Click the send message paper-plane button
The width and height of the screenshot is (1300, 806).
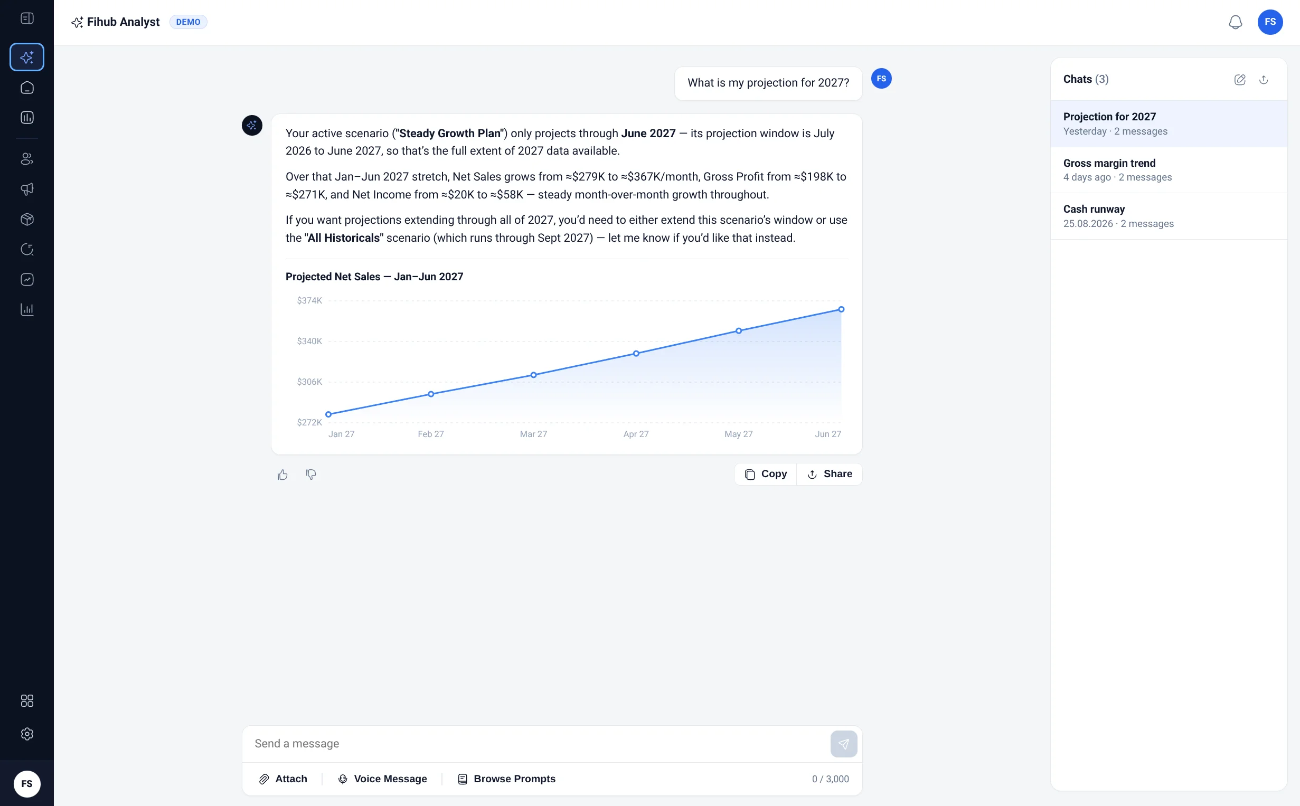(x=844, y=744)
